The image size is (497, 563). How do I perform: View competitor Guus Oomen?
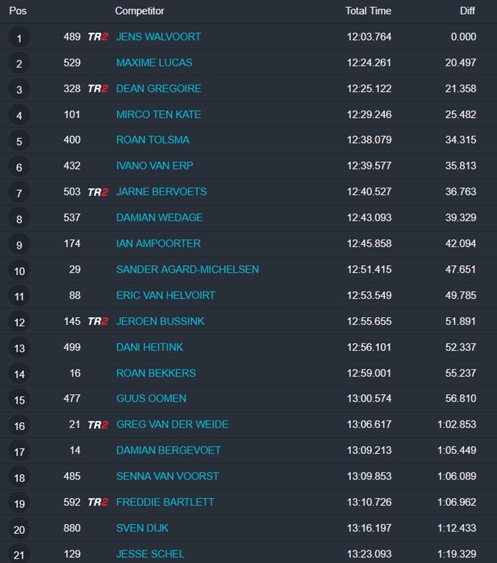click(151, 399)
